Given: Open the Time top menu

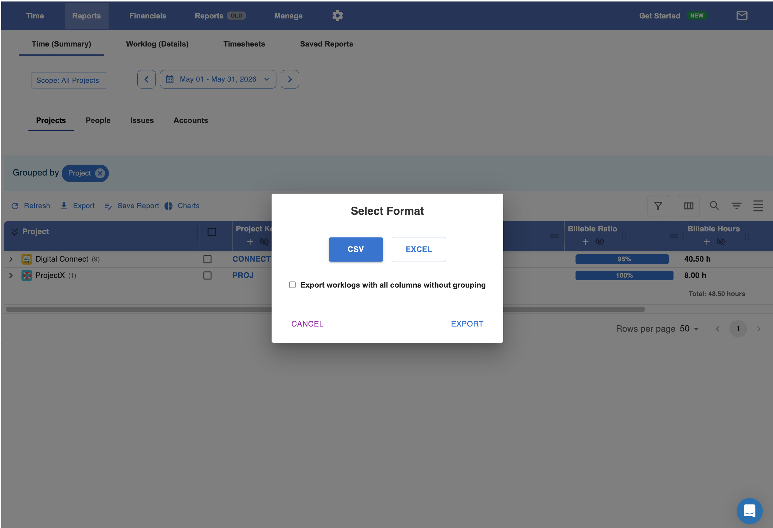Looking at the screenshot, I should pos(34,16).
